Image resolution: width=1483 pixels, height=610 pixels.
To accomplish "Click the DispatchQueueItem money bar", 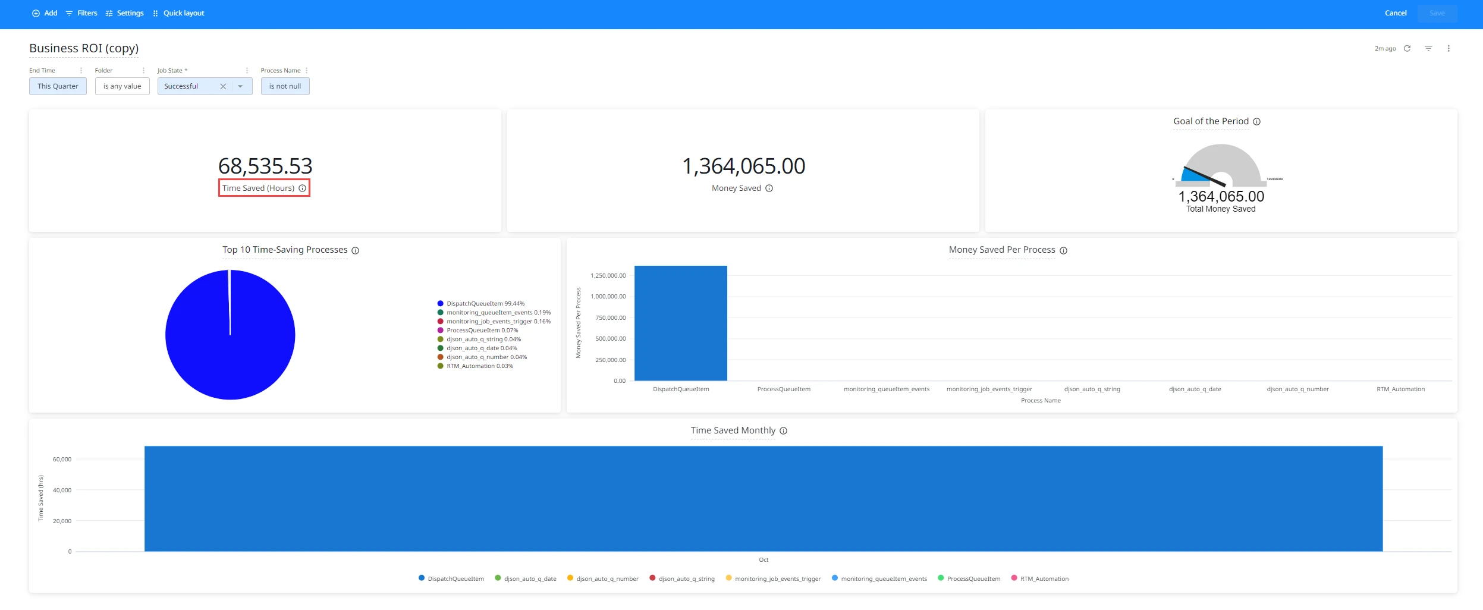I will (681, 323).
